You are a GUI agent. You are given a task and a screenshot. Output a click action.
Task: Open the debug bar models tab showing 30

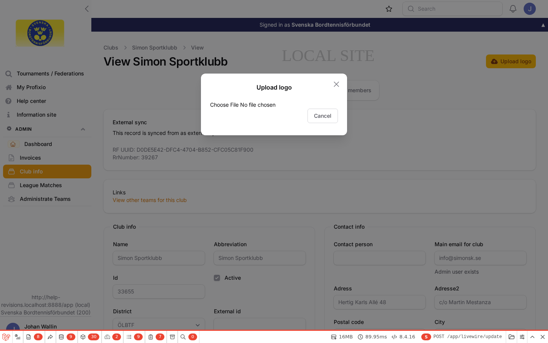tap(90, 337)
